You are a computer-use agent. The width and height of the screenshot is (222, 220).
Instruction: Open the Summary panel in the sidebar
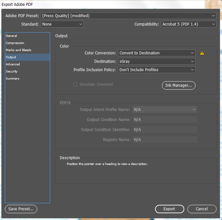[27, 78]
